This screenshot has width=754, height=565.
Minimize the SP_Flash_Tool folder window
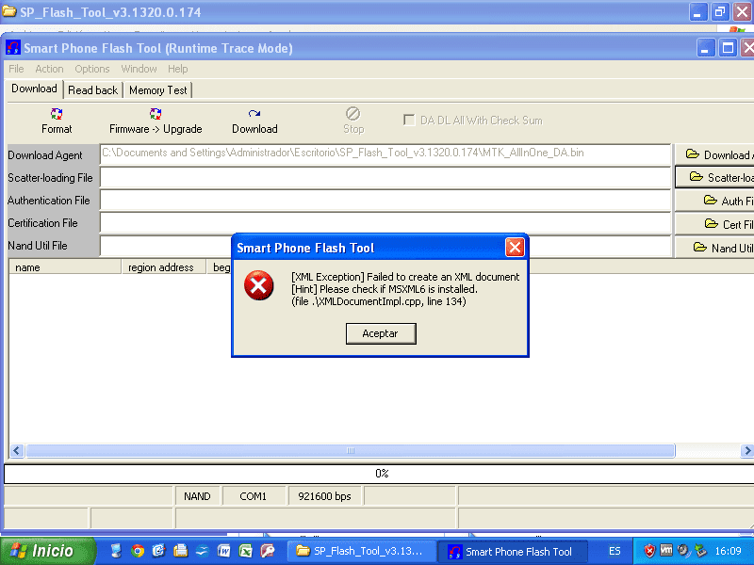point(697,12)
